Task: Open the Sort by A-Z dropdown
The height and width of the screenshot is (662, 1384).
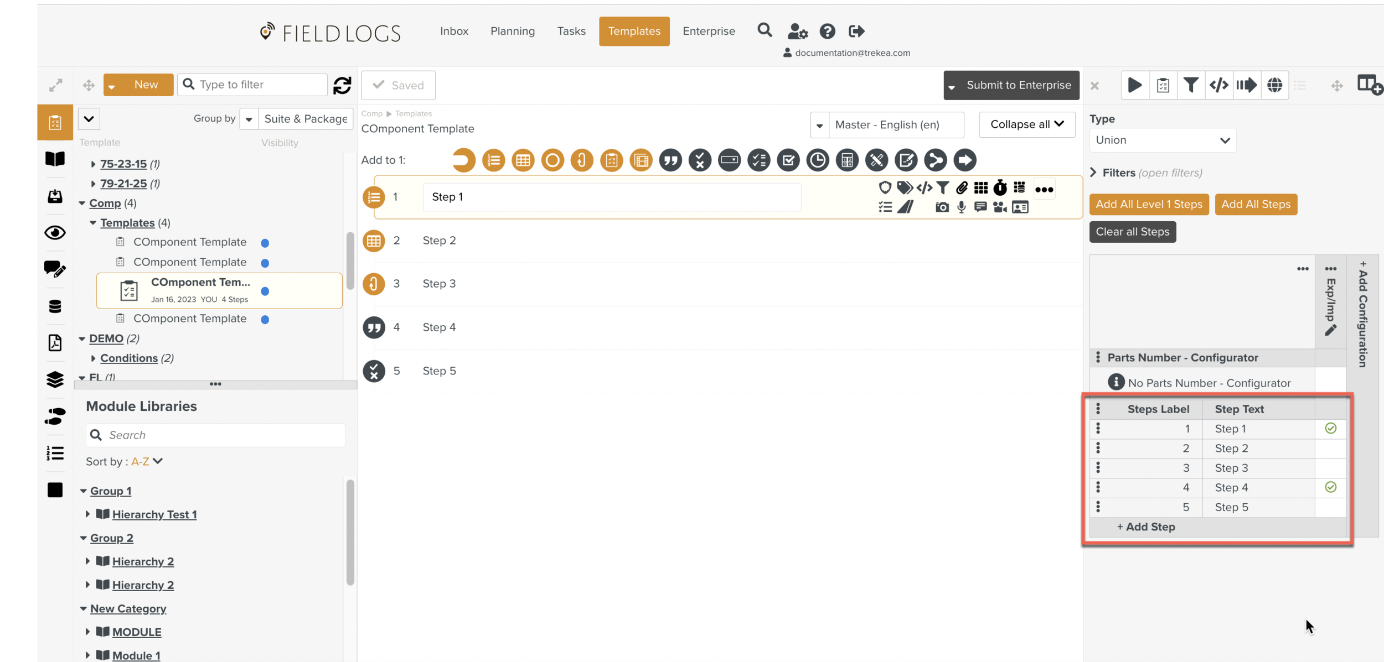Action: pos(147,461)
